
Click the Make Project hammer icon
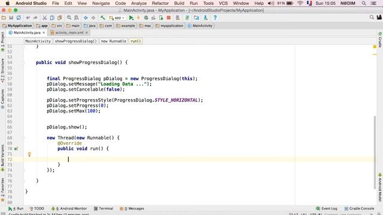pos(102,18)
